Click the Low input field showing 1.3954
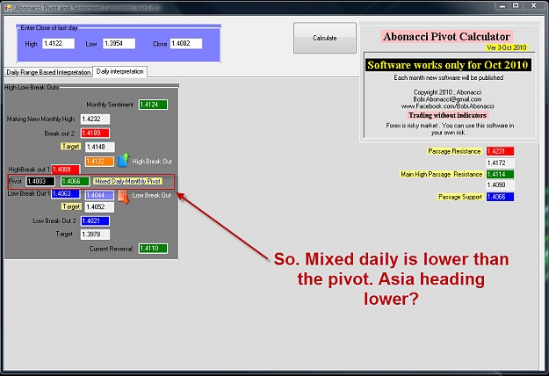The width and height of the screenshot is (549, 376). coord(119,43)
